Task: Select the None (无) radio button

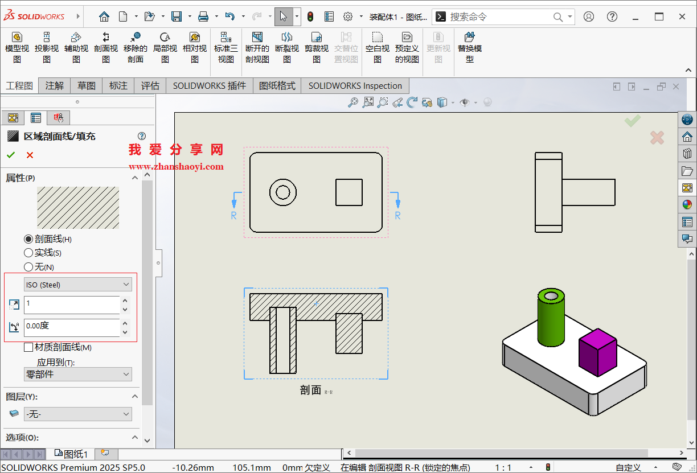Action: (x=28, y=266)
